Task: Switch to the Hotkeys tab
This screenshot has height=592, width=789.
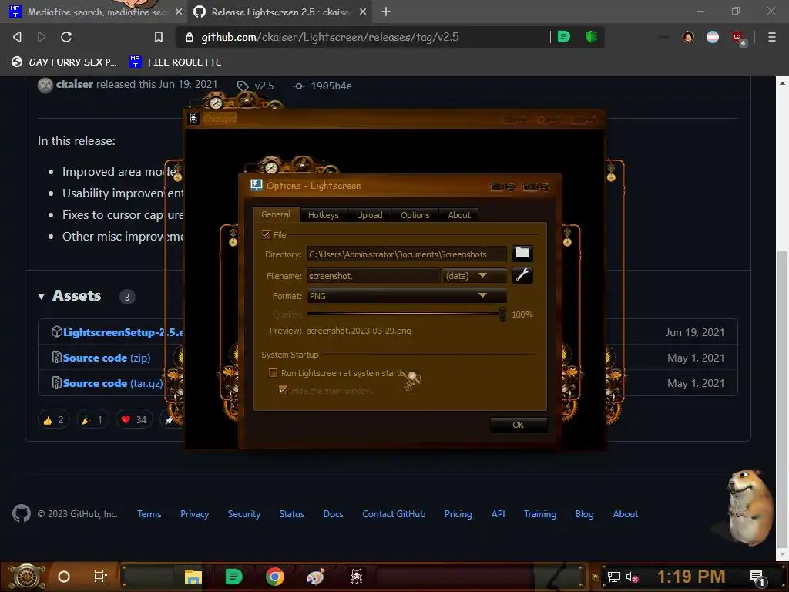Action: click(x=323, y=215)
